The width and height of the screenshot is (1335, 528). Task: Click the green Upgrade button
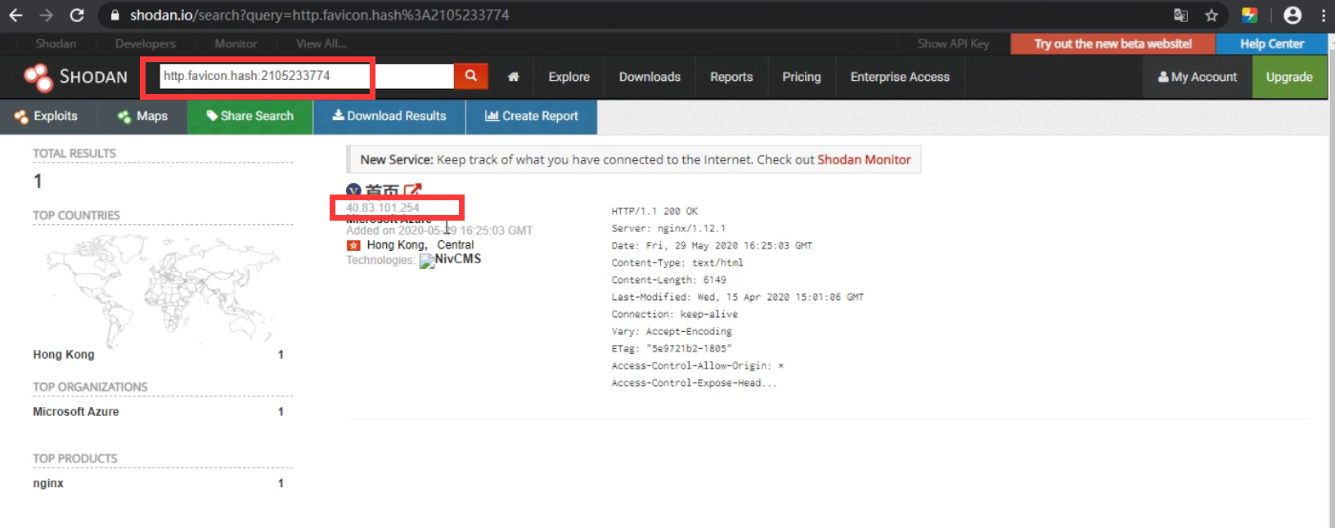point(1289,77)
